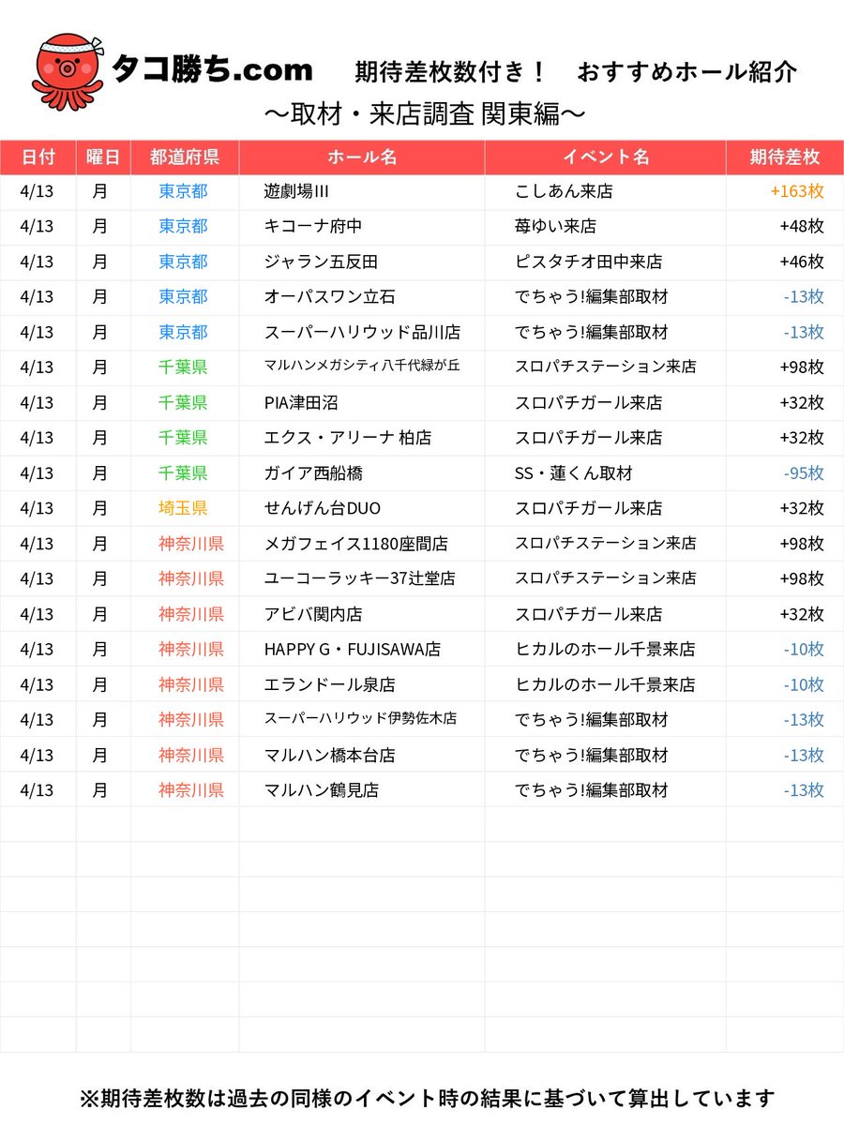Viewport: 844px width, 1125px height.
Task: Click hall name ユーコーラッキー37辻堂店
Action: pos(360,578)
